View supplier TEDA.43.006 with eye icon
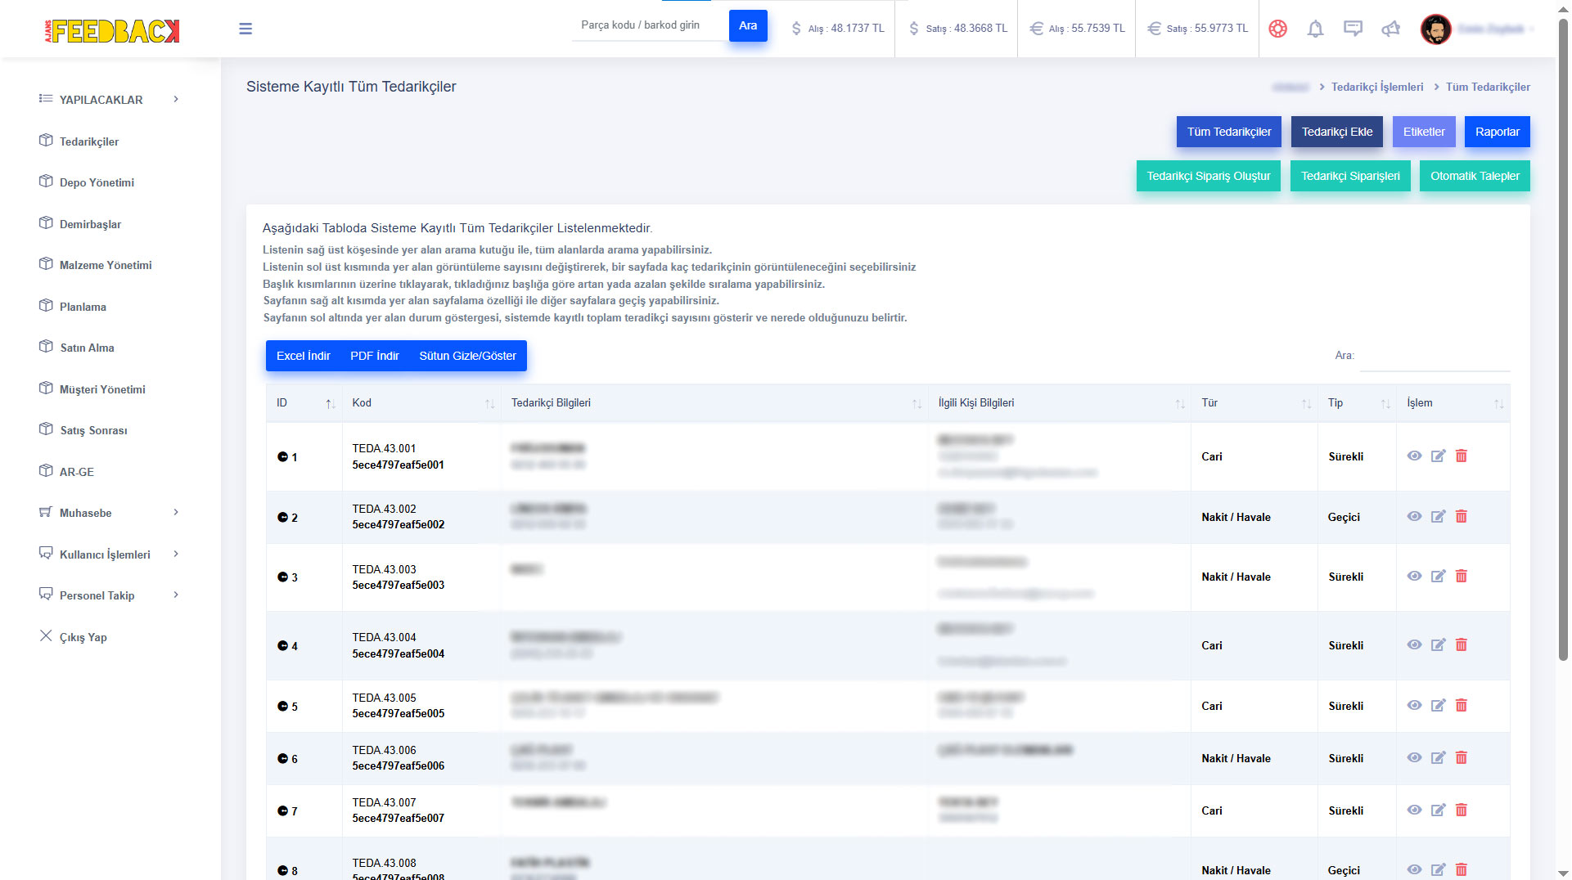This screenshot has height=880, width=1572. pos(1414,758)
